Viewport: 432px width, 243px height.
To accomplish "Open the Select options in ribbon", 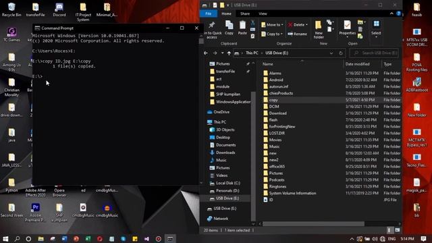I will coord(376,28).
